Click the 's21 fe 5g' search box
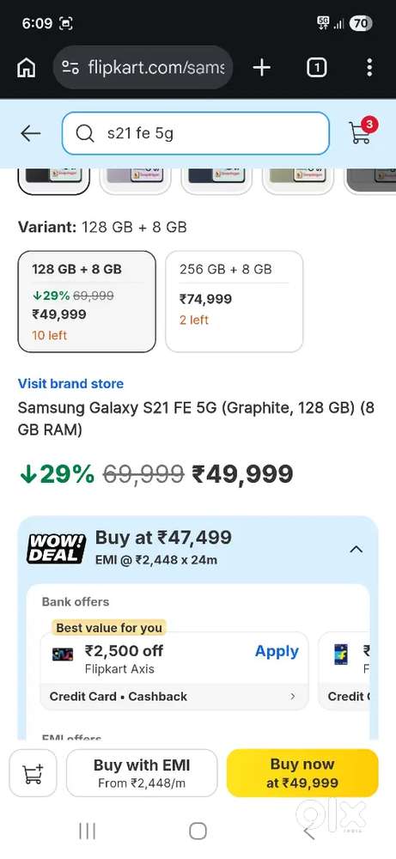Image resolution: width=396 pixels, height=859 pixels. coord(196,133)
